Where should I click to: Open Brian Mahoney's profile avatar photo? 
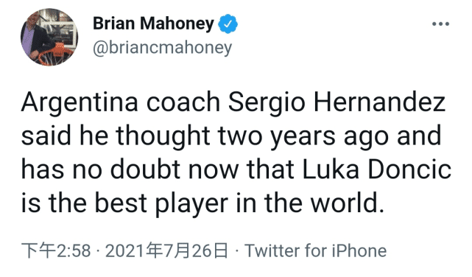pos(49,37)
